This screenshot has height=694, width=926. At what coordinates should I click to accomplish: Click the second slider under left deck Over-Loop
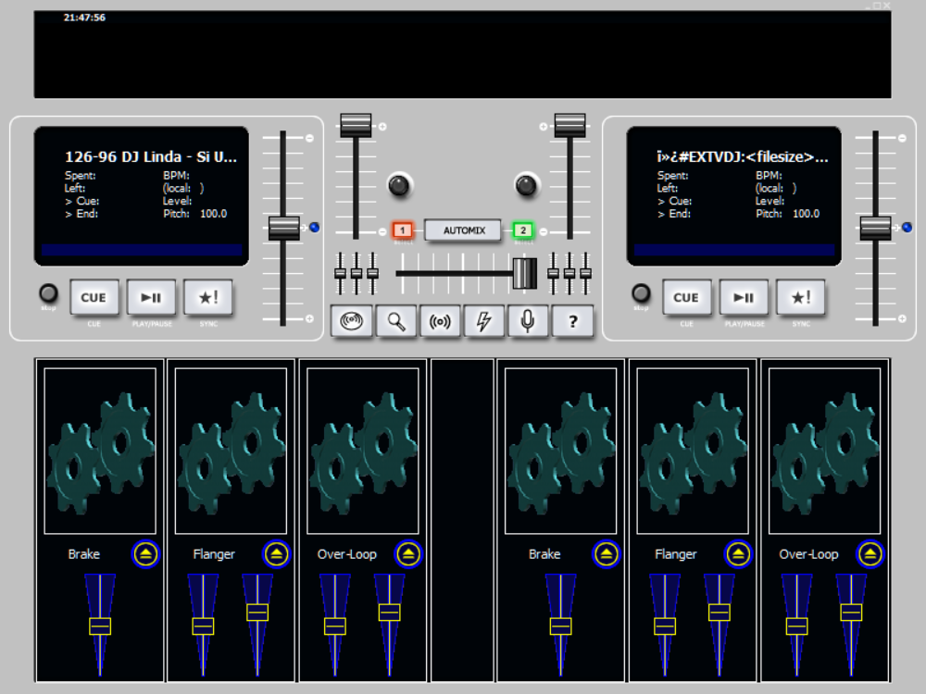[389, 613]
